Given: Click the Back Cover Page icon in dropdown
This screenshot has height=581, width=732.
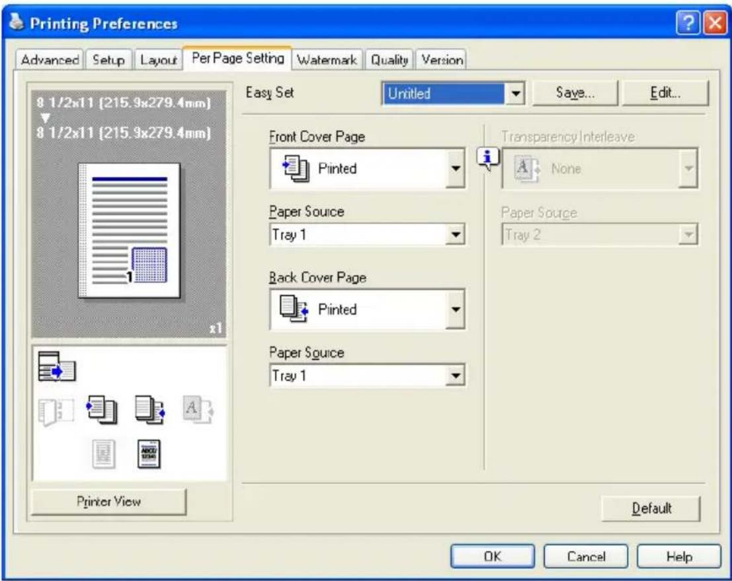Looking at the screenshot, I should tap(294, 309).
